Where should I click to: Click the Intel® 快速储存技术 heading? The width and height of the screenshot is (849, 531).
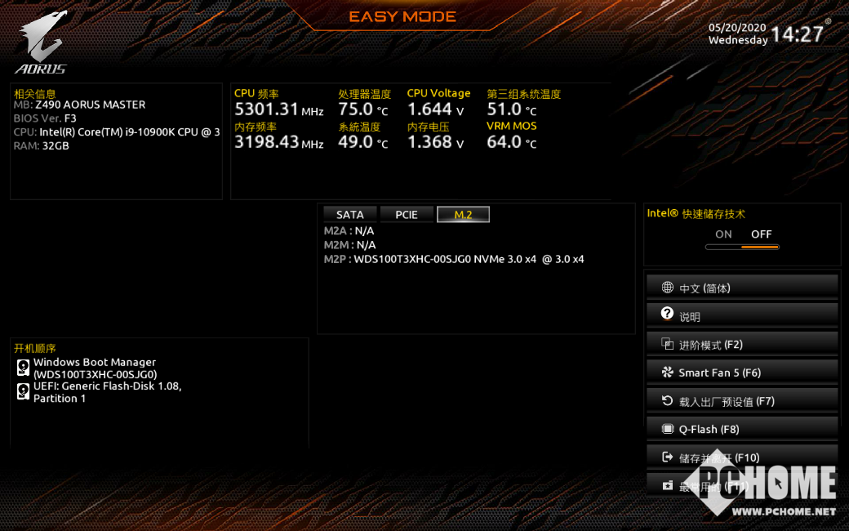pyautogui.click(x=696, y=213)
